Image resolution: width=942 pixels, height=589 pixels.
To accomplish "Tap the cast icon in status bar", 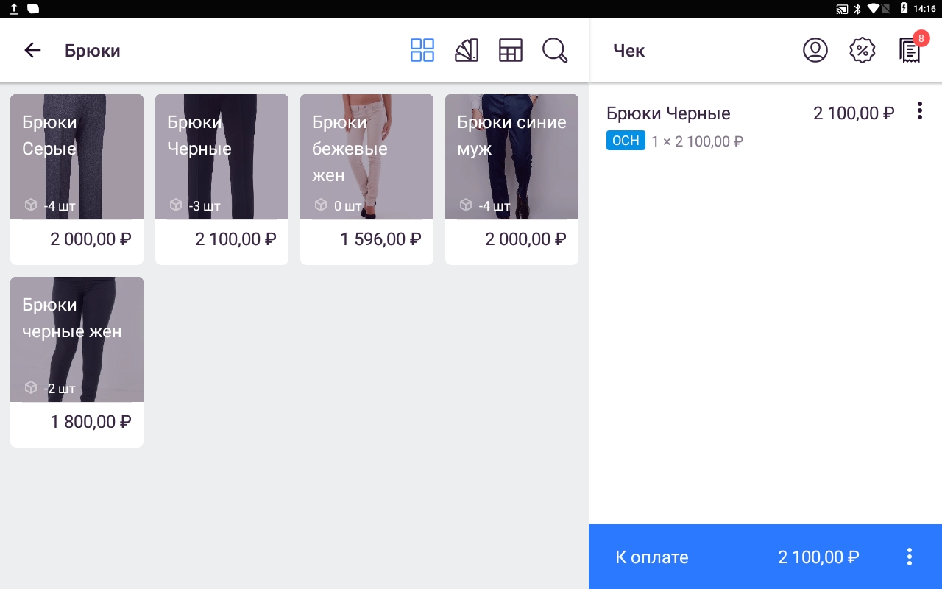I will [842, 9].
